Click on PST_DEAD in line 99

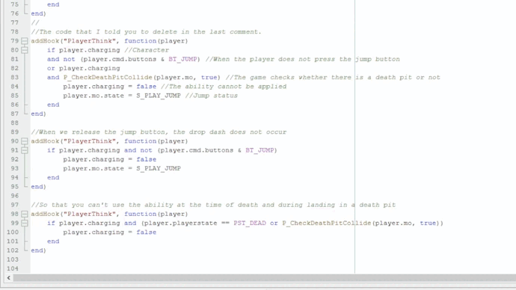coord(250,223)
